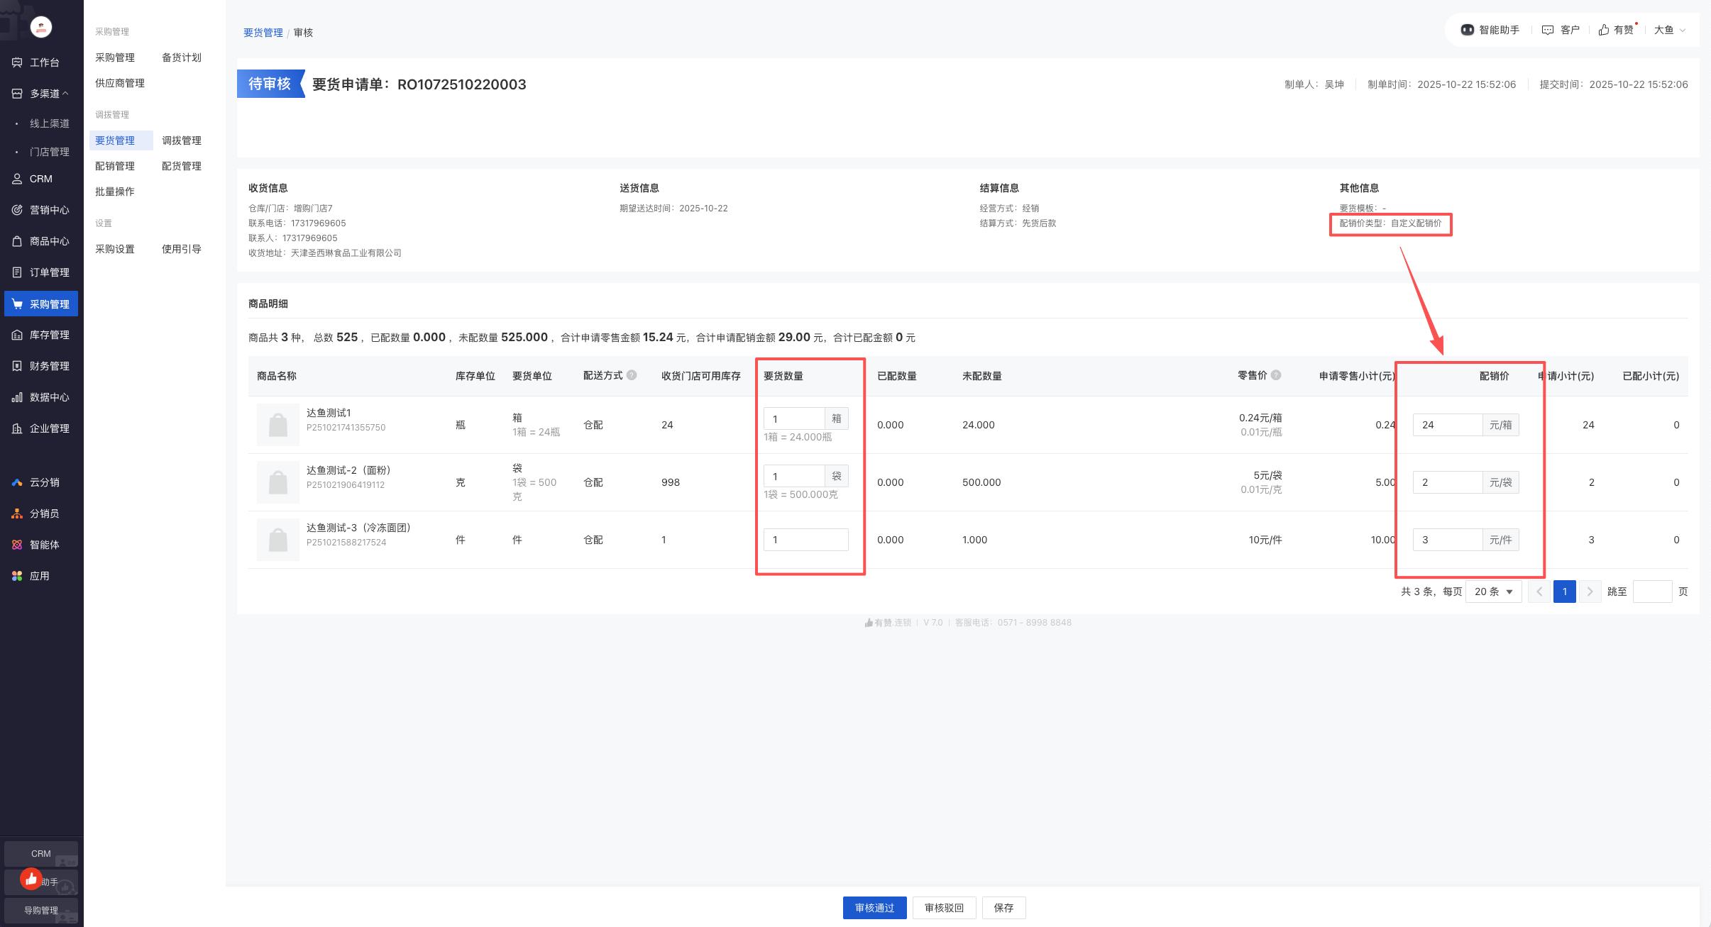Click the 跳至 page number input
This screenshot has width=1711, height=927.
[1652, 592]
